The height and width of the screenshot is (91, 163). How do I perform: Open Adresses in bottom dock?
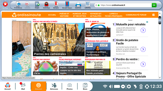point(54,86)
